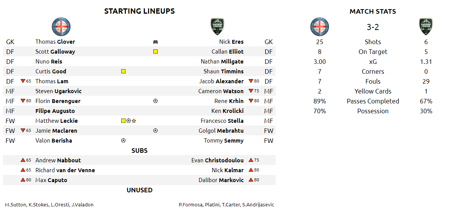Click Callan Elliot's yellow card icon
451x214 pixels.
point(156,52)
